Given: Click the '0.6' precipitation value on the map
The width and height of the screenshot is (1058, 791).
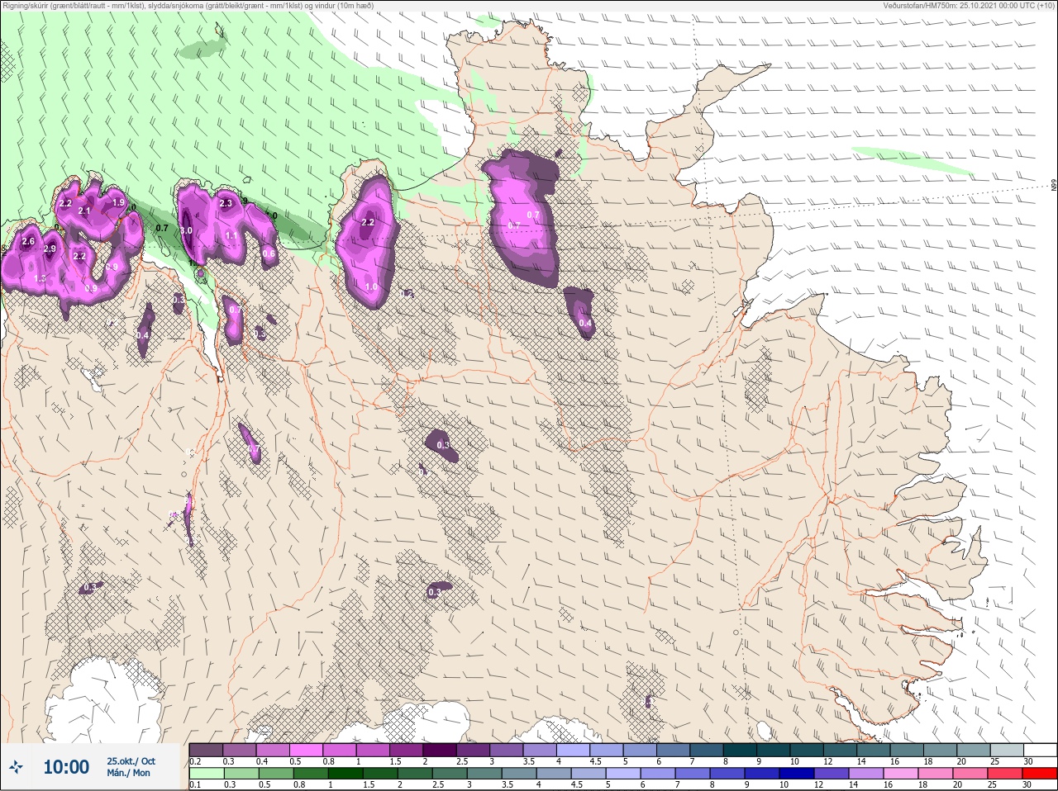Looking at the screenshot, I should 269,254.
